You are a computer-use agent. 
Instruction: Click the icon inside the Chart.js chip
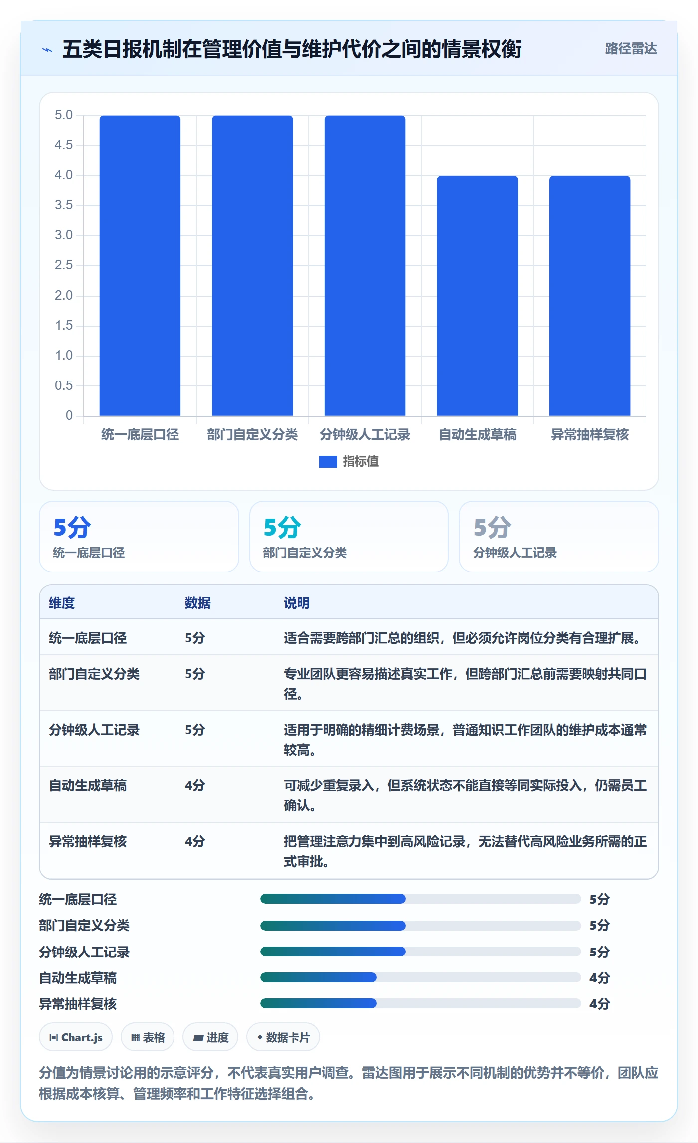[x=54, y=1038]
